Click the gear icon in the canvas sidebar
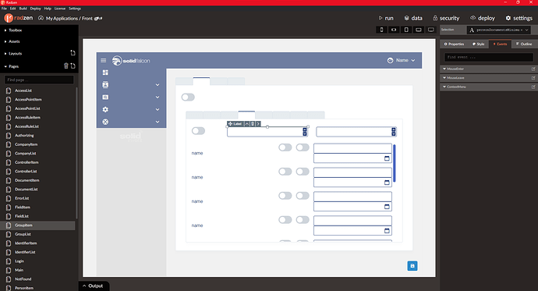This screenshot has height=291, width=538. (105, 109)
